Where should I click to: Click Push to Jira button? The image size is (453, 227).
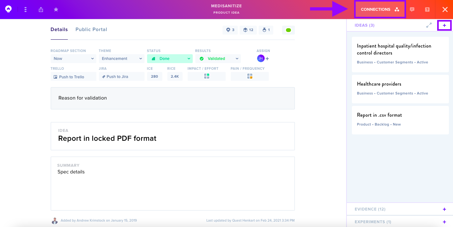pyautogui.click(x=122, y=76)
